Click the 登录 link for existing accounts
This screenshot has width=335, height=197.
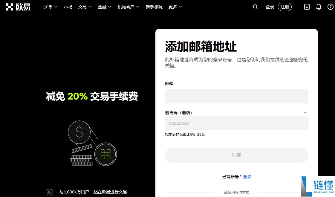[x=247, y=177]
